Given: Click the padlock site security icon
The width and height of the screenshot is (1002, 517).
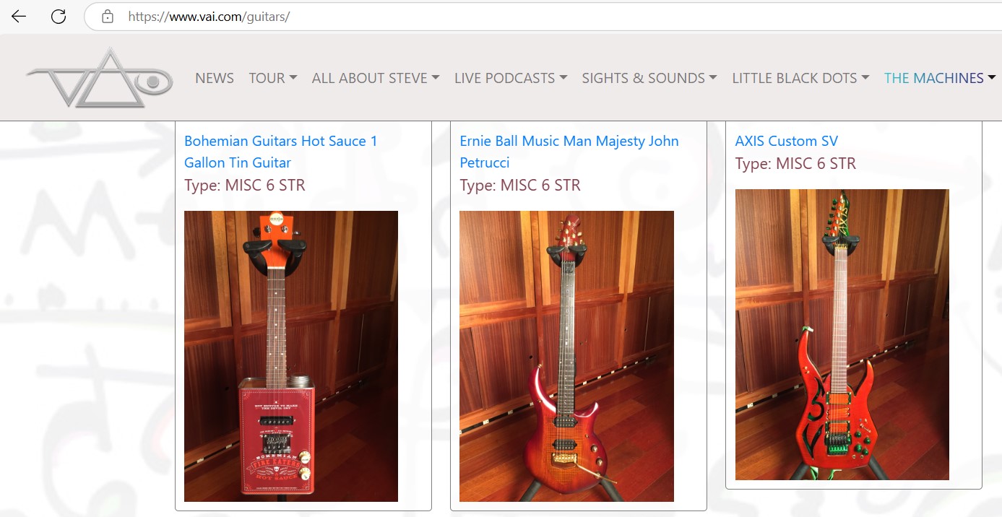Looking at the screenshot, I should [x=108, y=16].
